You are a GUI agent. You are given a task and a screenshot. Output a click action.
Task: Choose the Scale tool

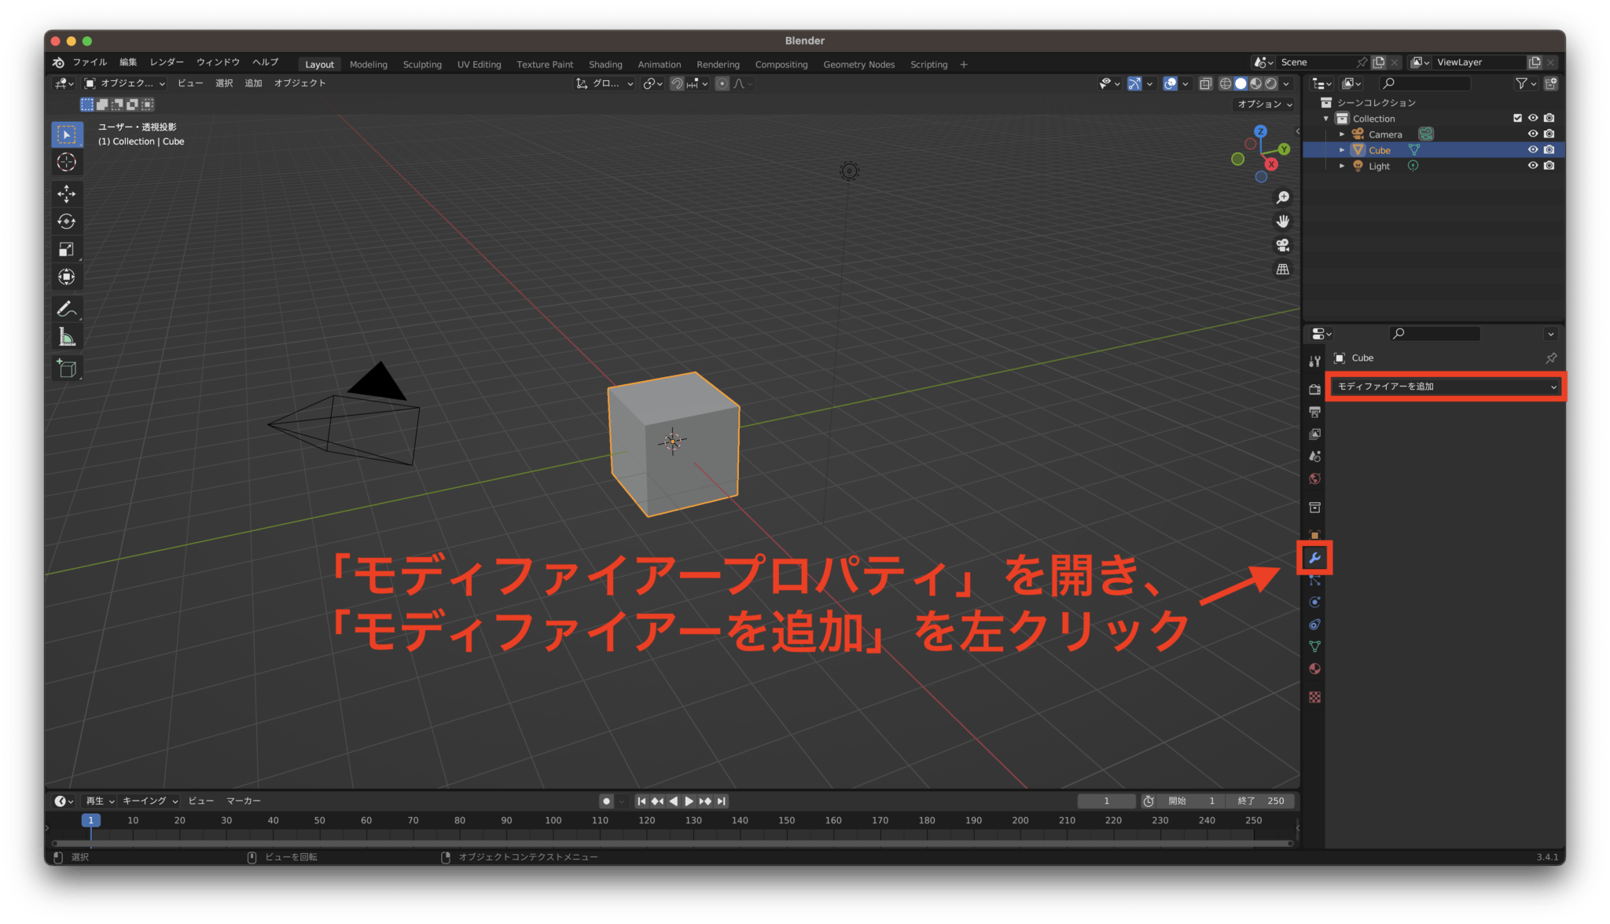point(67,248)
